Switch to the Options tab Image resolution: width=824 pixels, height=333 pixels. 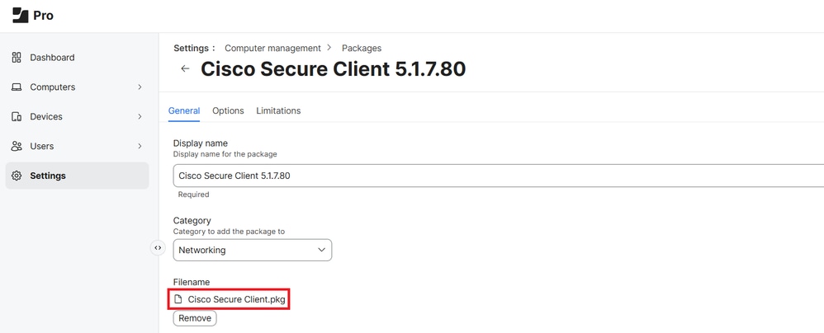(228, 110)
